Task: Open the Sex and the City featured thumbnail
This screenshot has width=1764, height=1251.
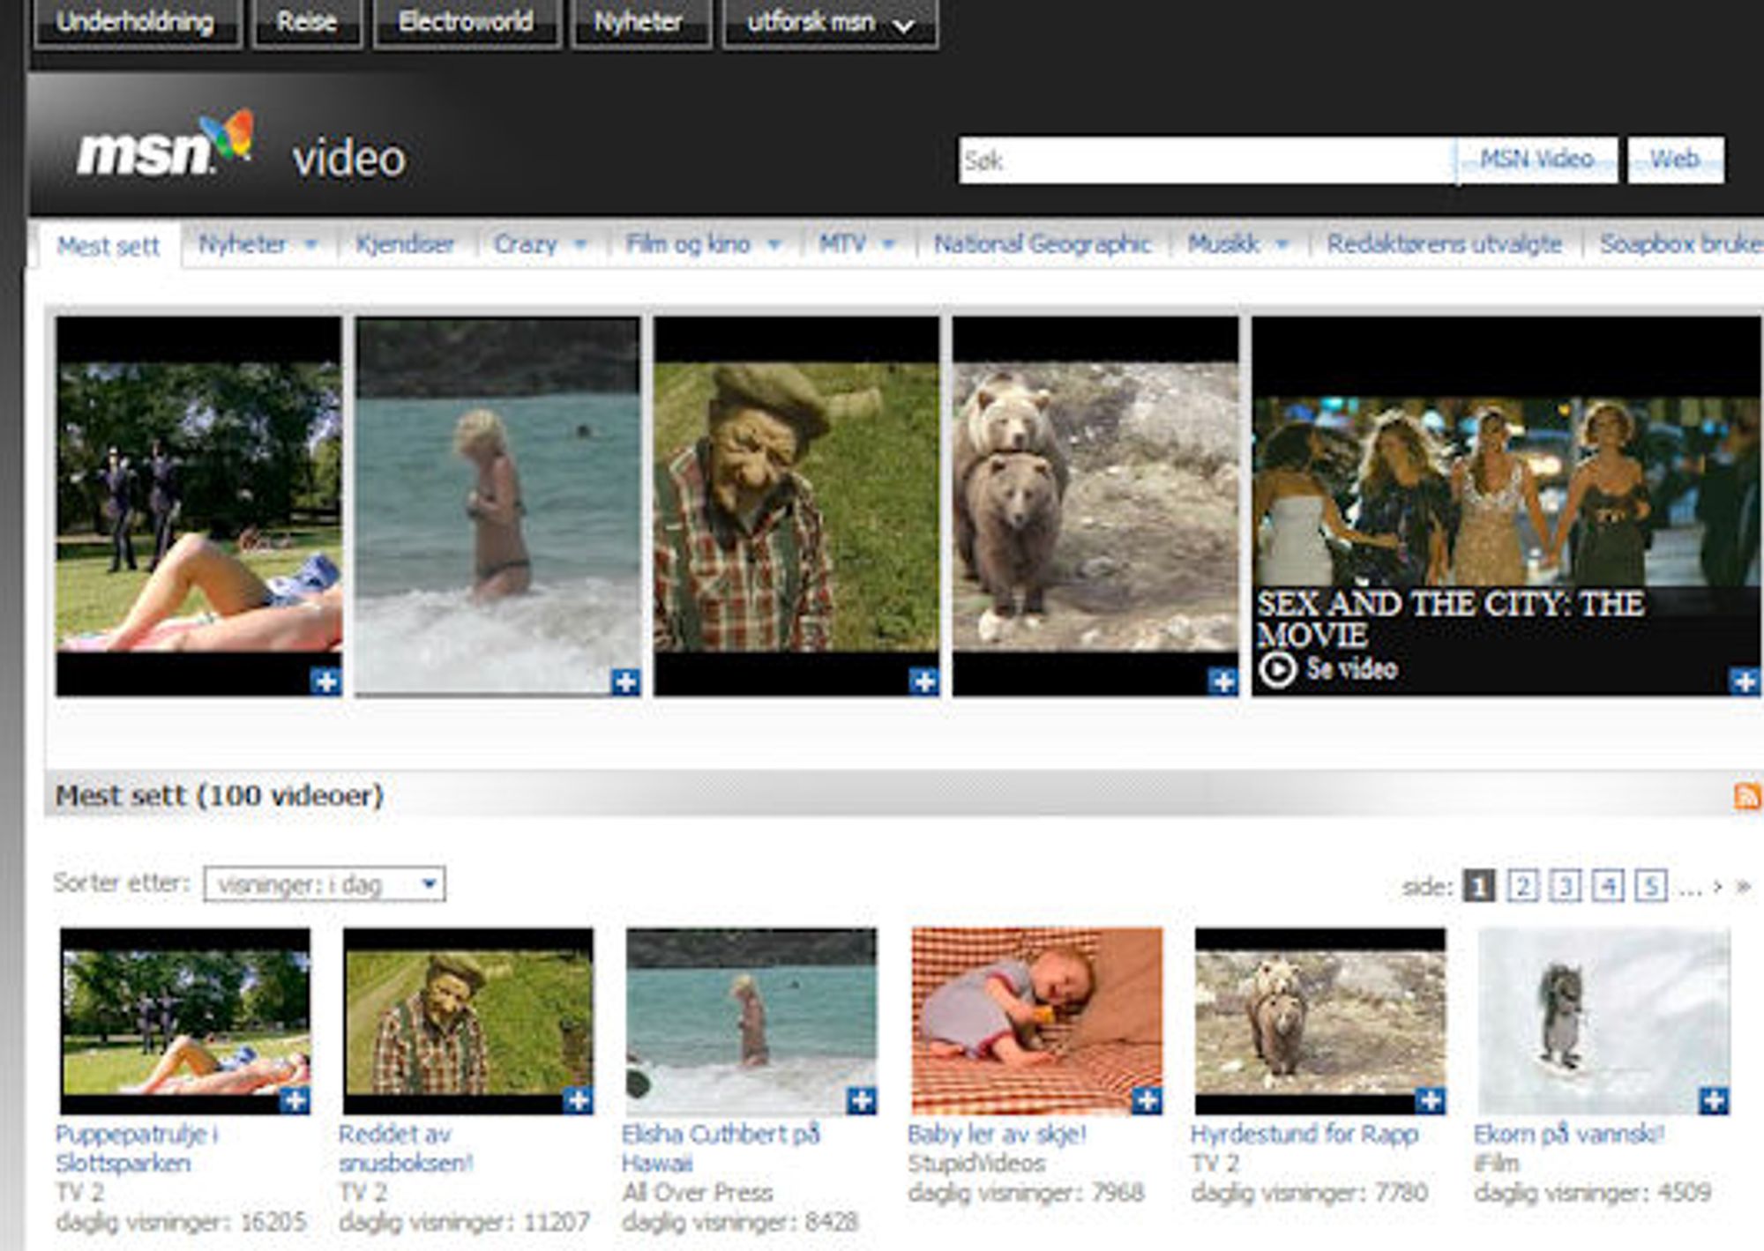Action: (x=1506, y=507)
